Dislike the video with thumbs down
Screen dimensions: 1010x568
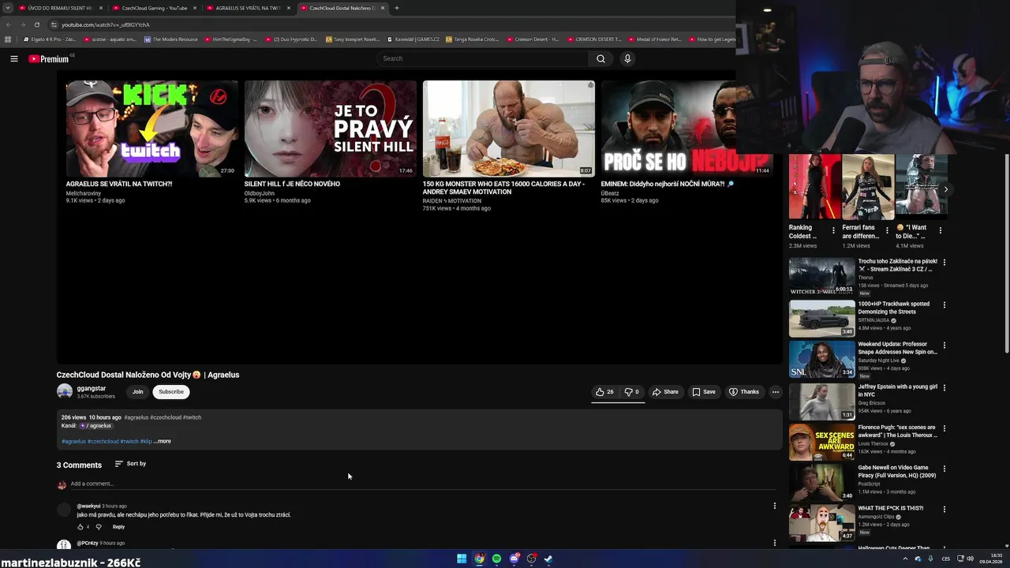click(632, 392)
